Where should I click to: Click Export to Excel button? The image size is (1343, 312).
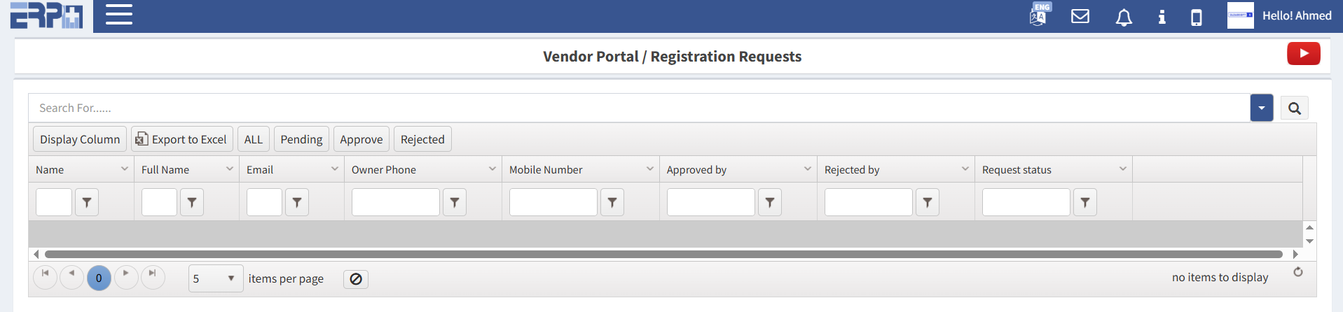tap(181, 139)
